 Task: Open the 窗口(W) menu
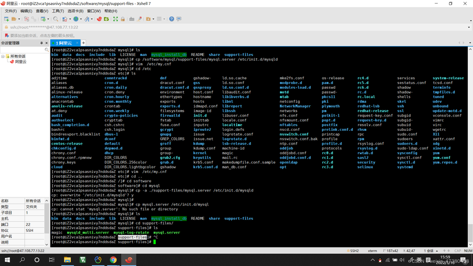click(x=94, y=11)
